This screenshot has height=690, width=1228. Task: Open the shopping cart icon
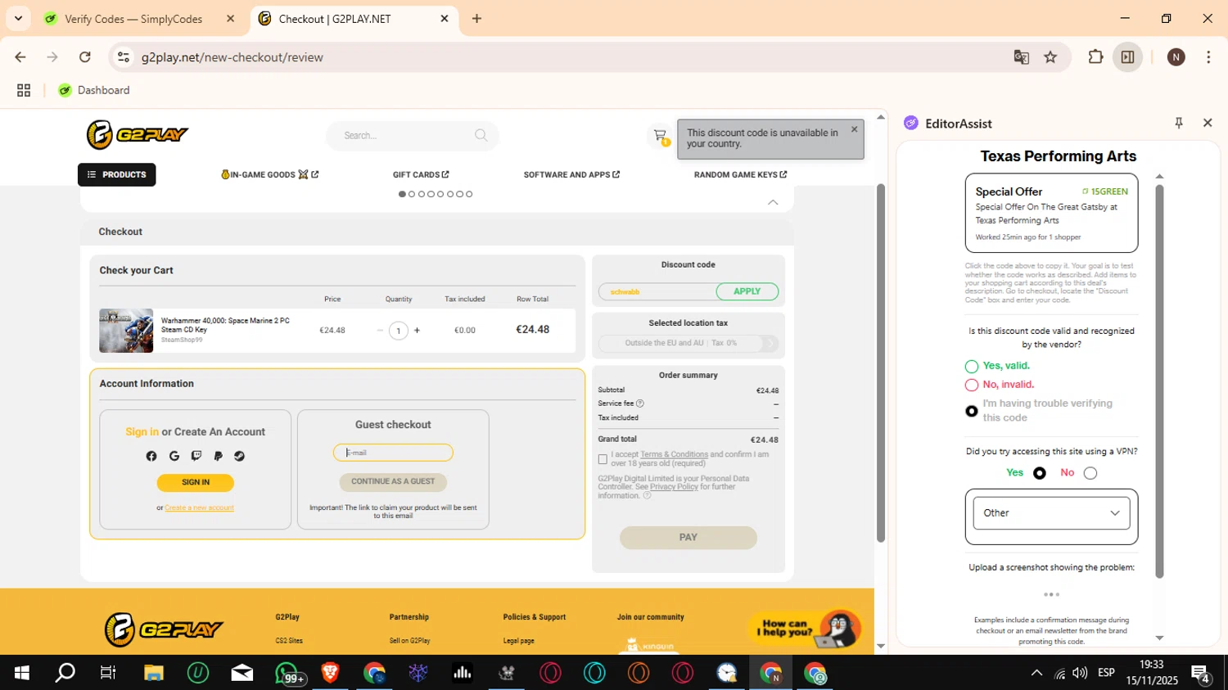[x=660, y=136]
